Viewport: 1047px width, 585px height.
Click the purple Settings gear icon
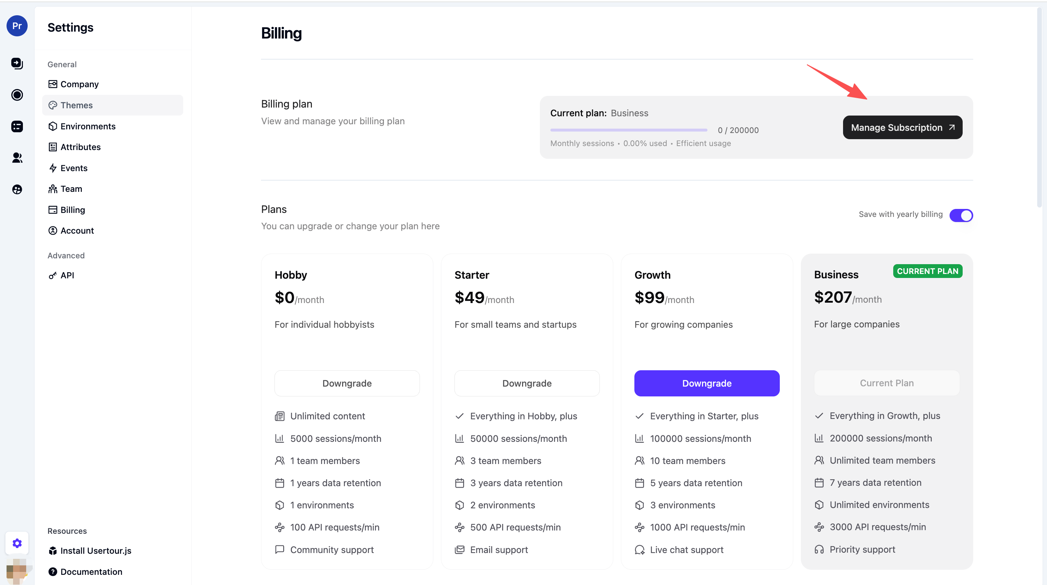(x=17, y=543)
